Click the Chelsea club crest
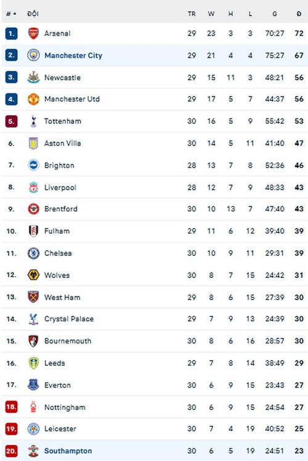This screenshot has width=308, height=461. point(33,253)
